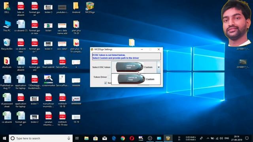Select the 13Geotagg Guidelines PDF

point(34,82)
